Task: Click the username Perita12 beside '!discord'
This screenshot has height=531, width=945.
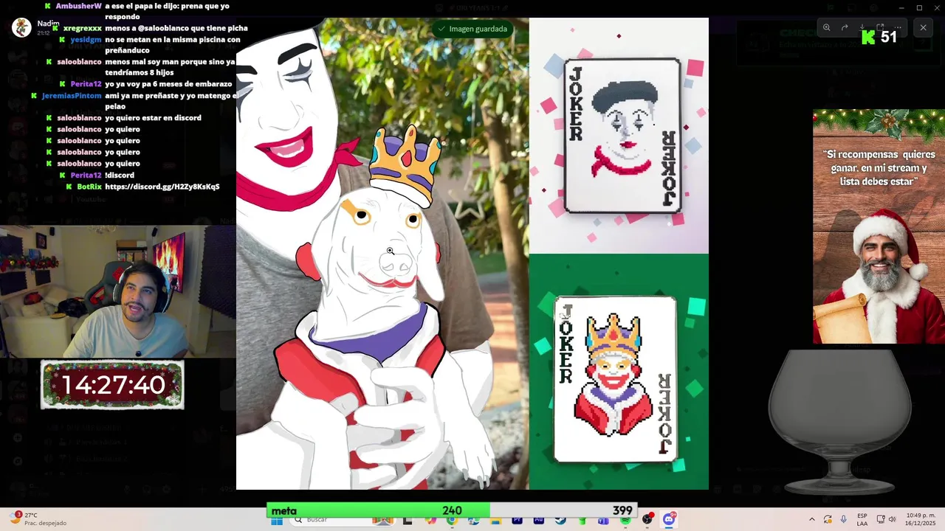Action: pos(86,176)
